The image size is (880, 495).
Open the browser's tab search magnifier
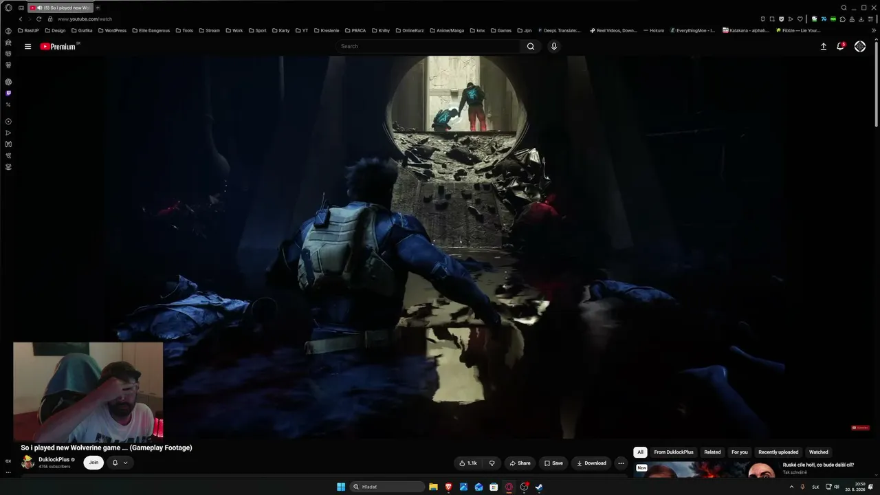pyautogui.click(x=844, y=8)
